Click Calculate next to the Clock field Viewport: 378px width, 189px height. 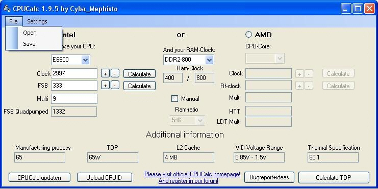tap(139, 74)
